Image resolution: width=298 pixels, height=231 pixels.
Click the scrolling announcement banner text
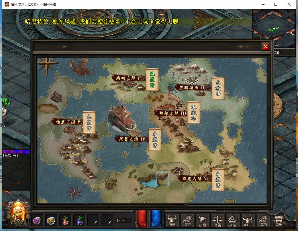103,21
